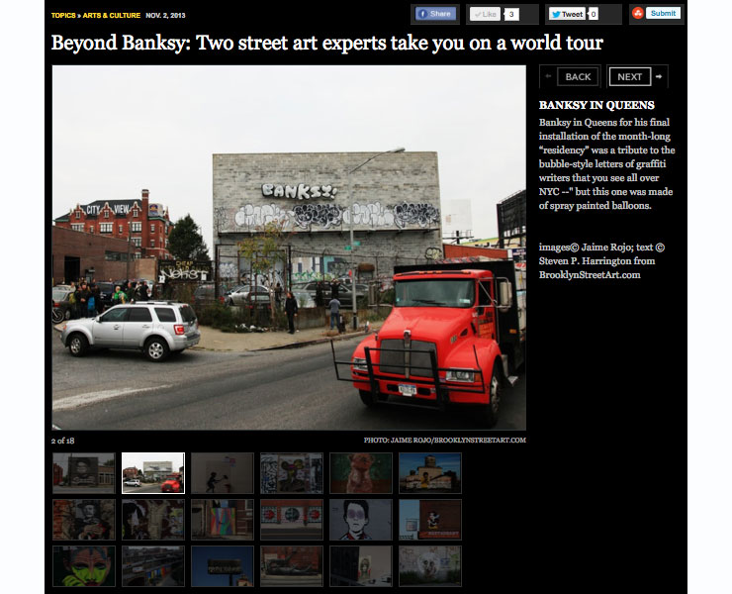
Task: Click the Twitter Tweet button
Action: tap(567, 14)
